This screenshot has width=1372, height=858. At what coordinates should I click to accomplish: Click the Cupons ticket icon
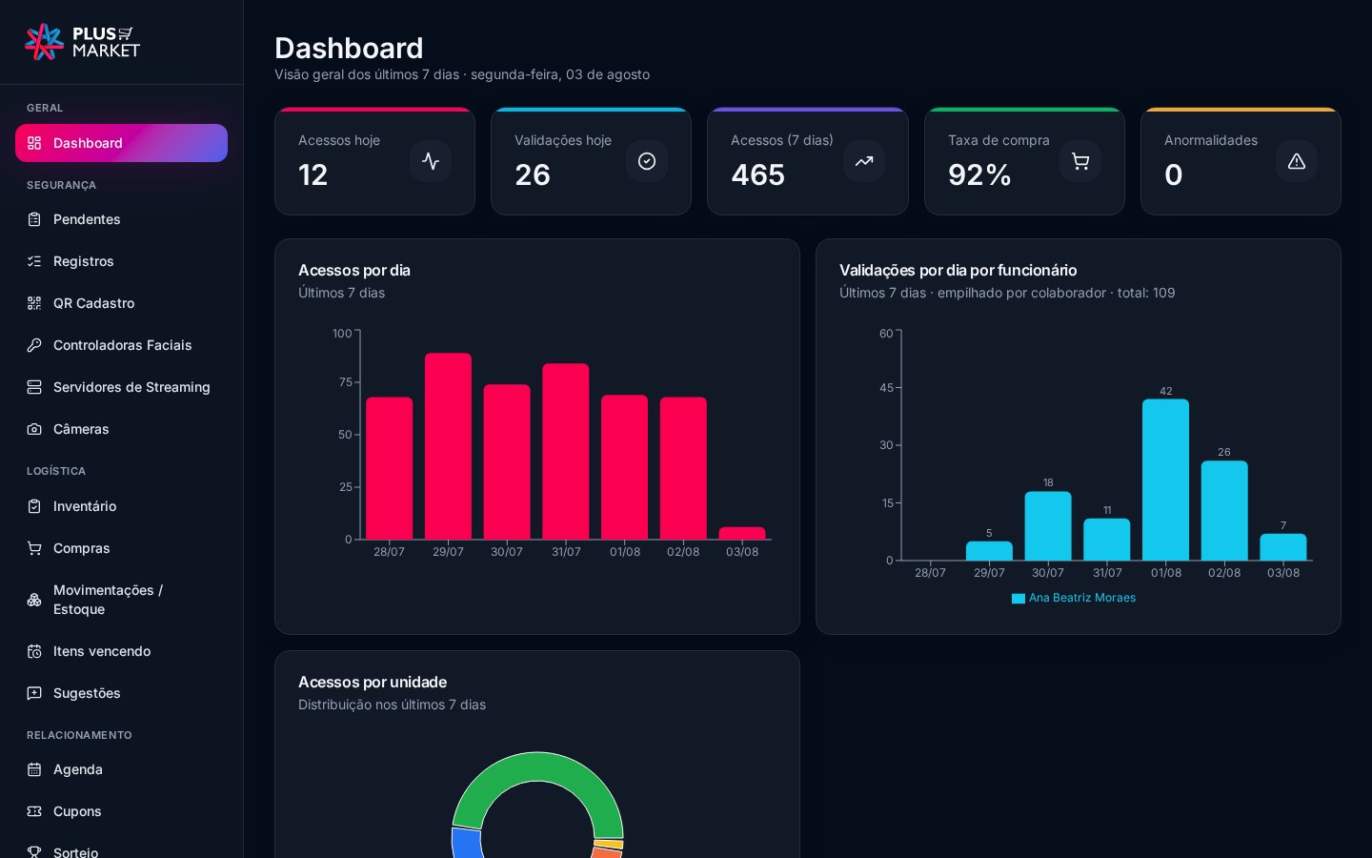[x=34, y=811]
